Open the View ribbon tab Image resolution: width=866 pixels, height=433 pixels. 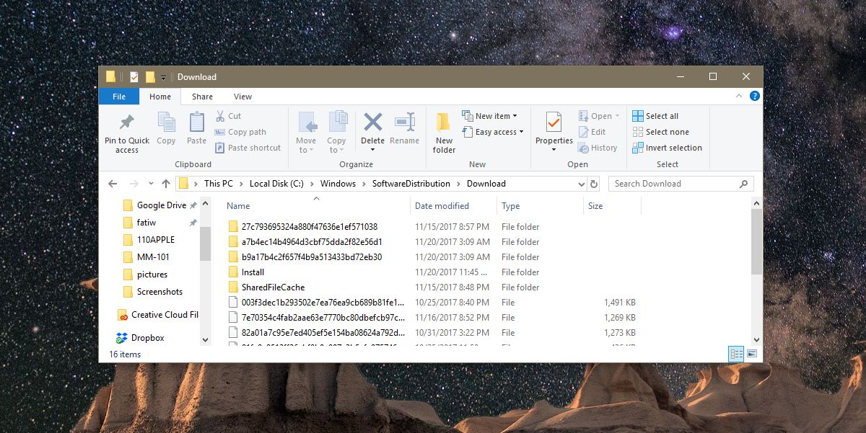pos(242,96)
